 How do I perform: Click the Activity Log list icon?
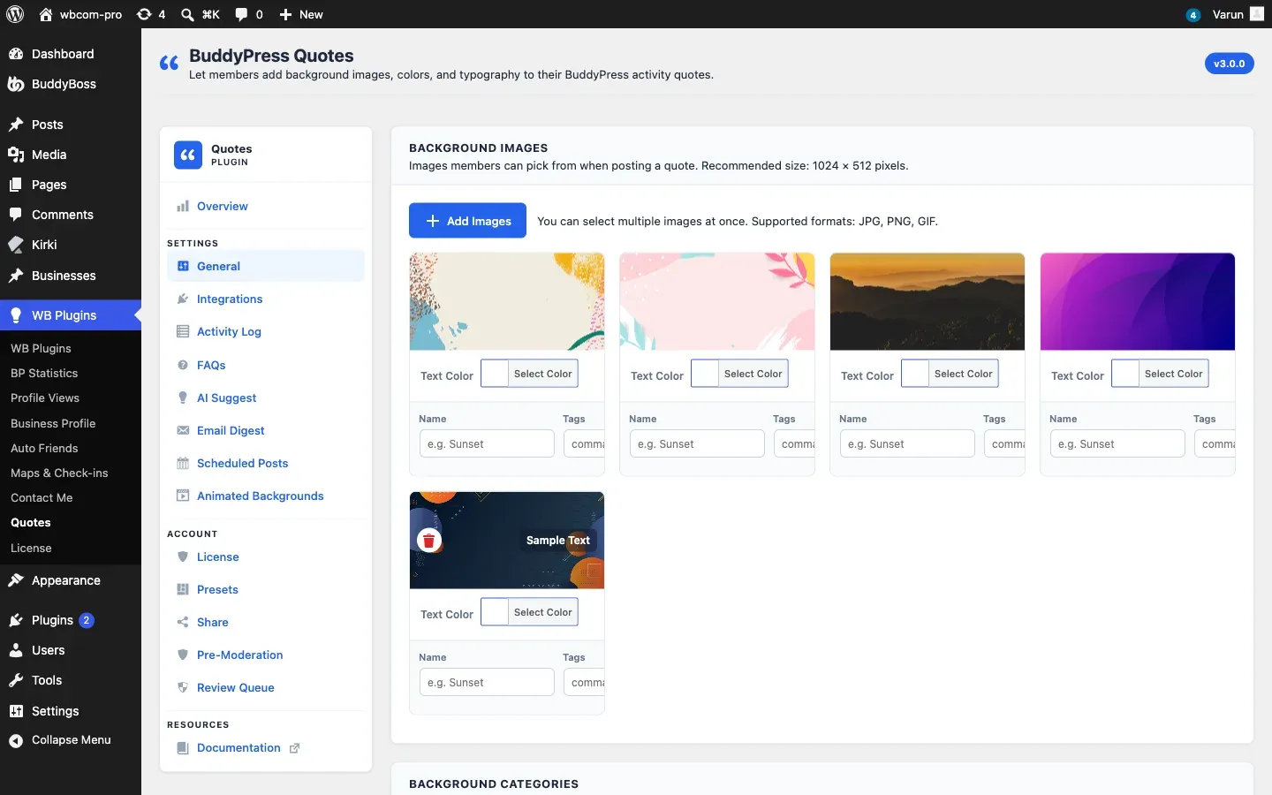click(183, 332)
